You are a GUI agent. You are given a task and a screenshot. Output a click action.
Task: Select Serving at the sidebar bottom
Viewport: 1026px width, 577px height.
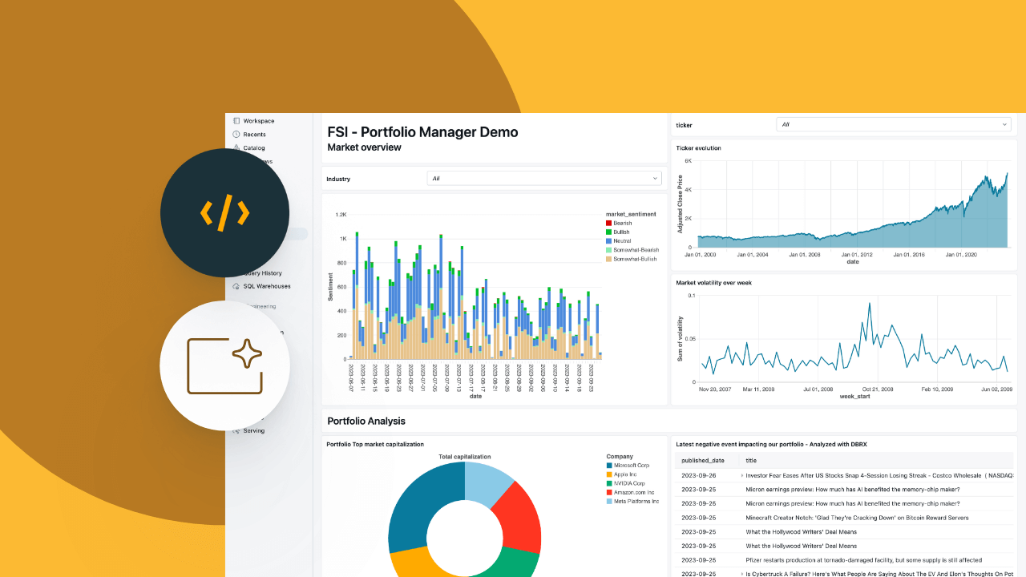pos(236,430)
